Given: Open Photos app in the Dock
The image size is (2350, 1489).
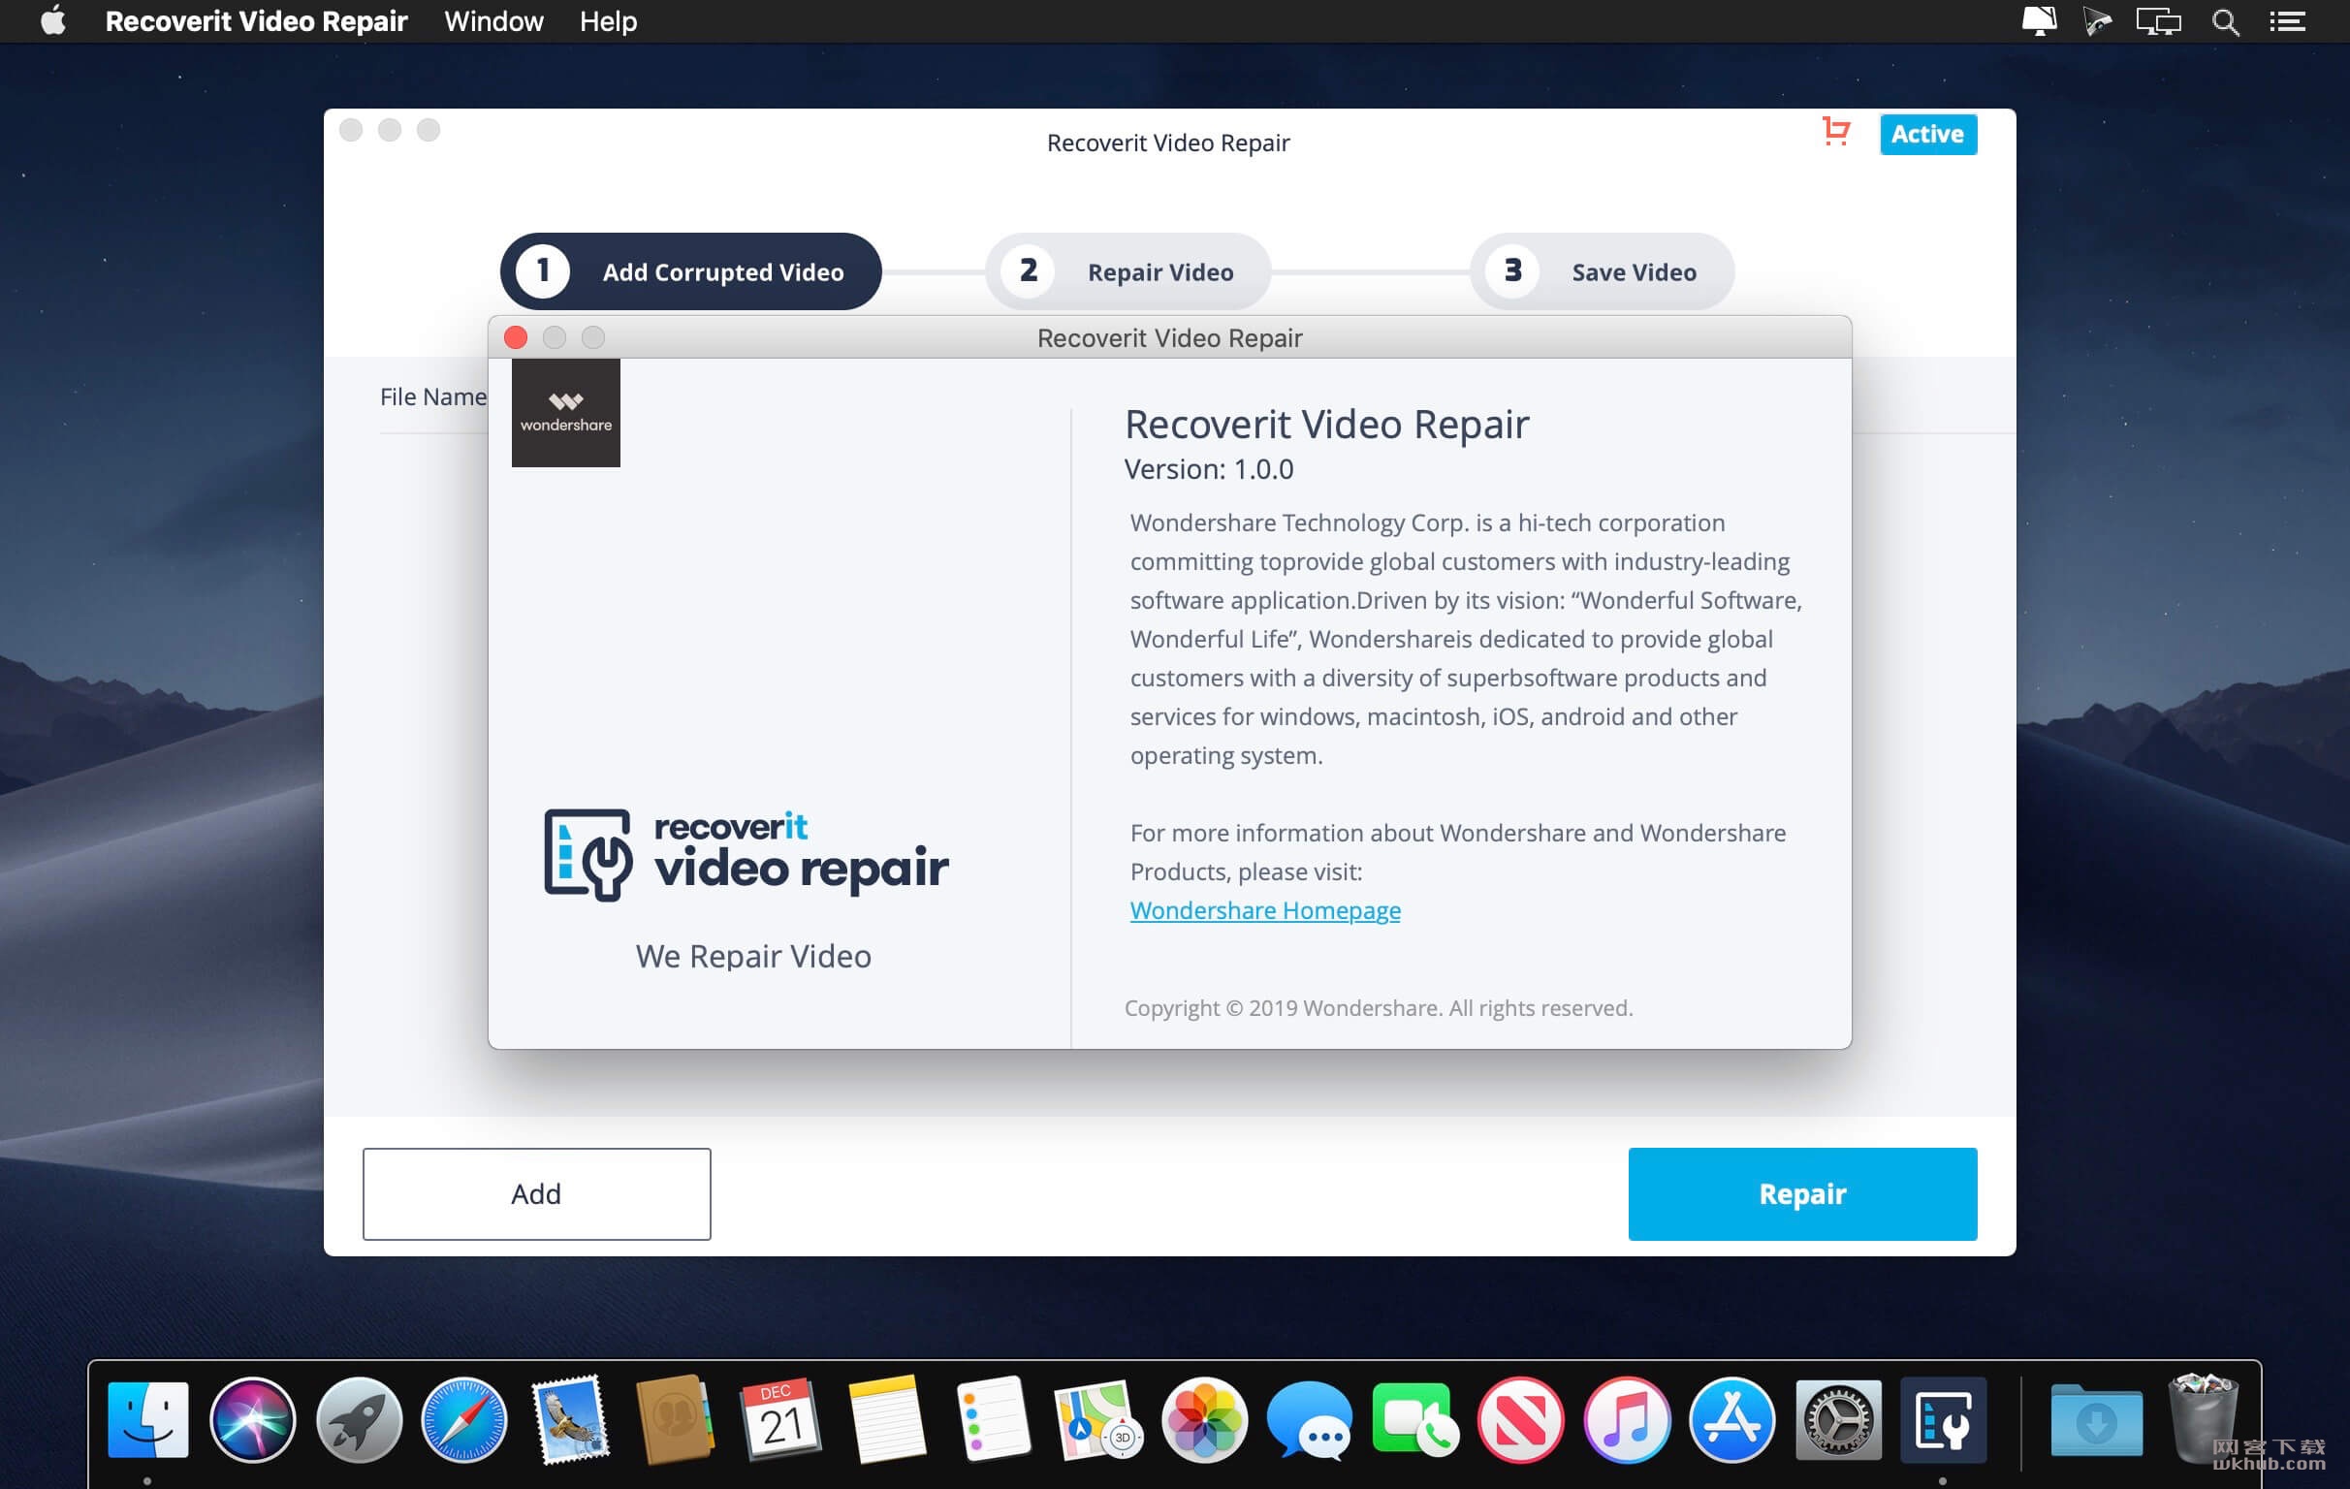Looking at the screenshot, I should [x=1203, y=1420].
